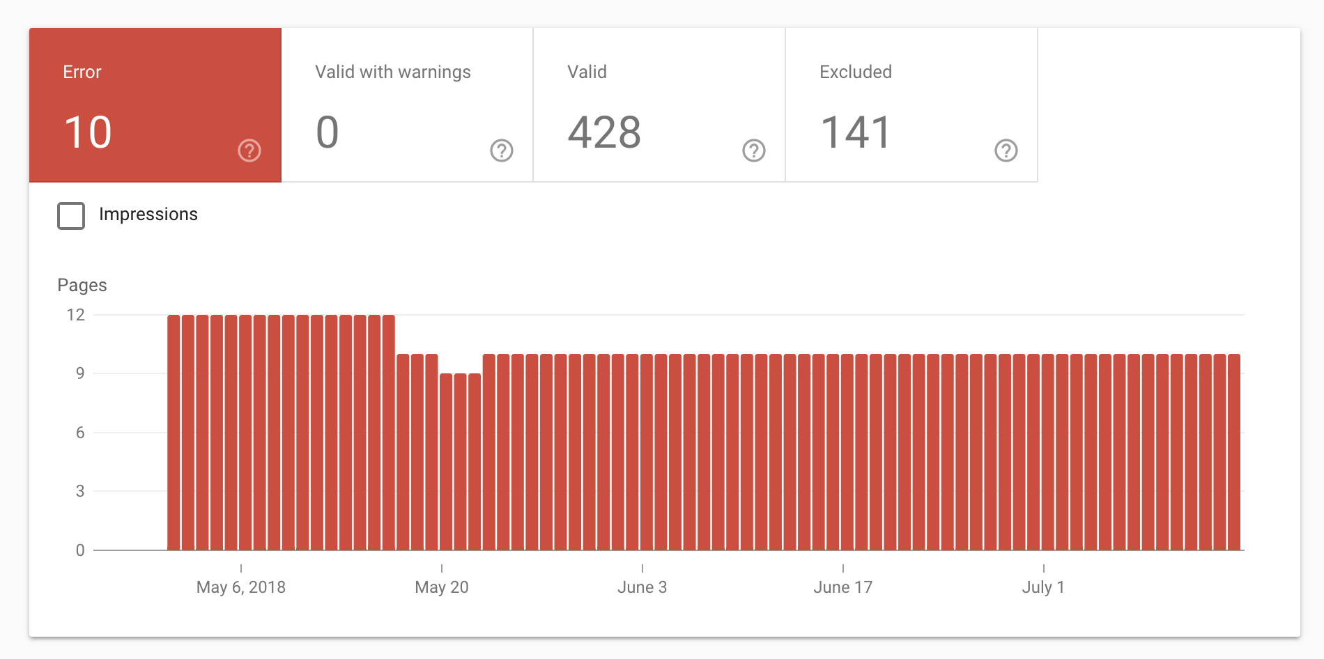
Task: Click the last bar in the chart
Action: point(1234,453)
